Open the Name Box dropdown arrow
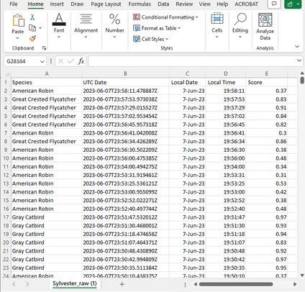 point(42,61)
